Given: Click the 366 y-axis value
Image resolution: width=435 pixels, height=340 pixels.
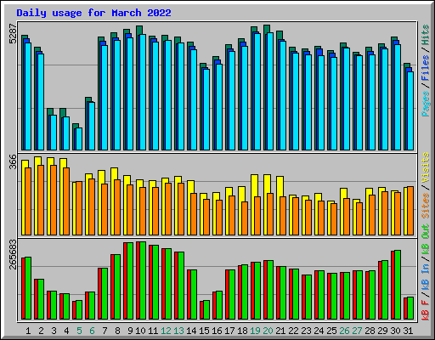Looking at the screenshot, I should 13,162.
